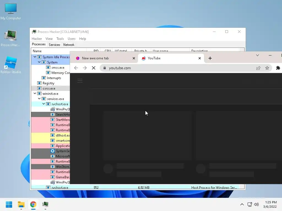Bookmark this tab with star icon
282x211 pixels.
(x=267, y=68)
